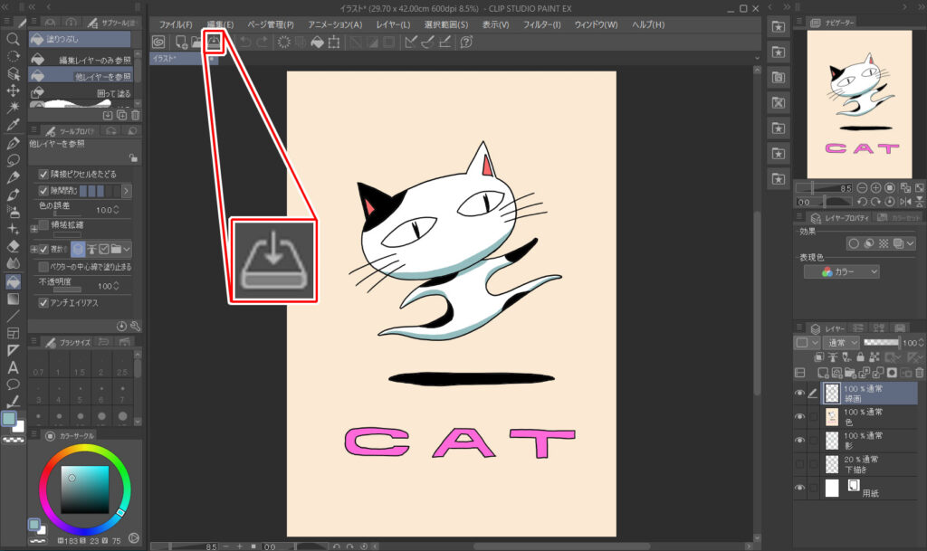
Task: Click the Undo arrow in the command bar
Action: 244,43
